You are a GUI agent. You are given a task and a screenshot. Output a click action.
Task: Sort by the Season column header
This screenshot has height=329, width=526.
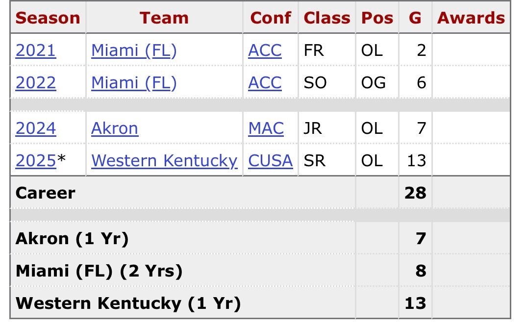48,18
